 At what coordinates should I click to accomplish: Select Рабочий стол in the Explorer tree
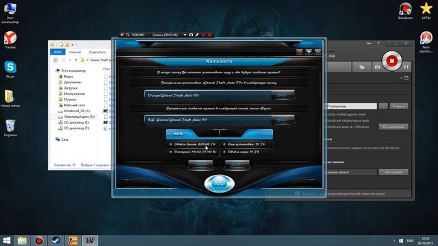72,105
